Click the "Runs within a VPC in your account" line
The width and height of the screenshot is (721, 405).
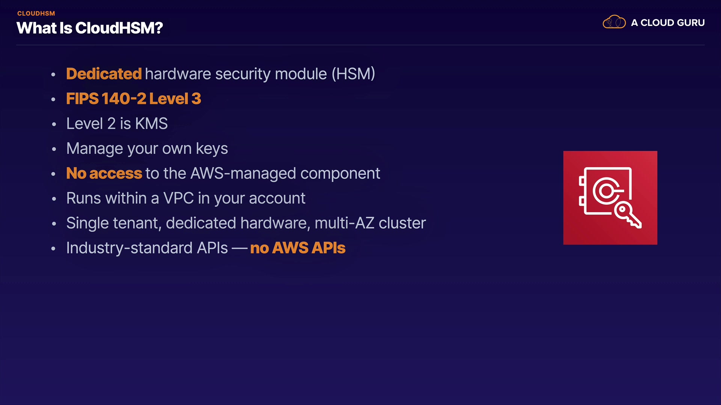[x=186, y=198]
